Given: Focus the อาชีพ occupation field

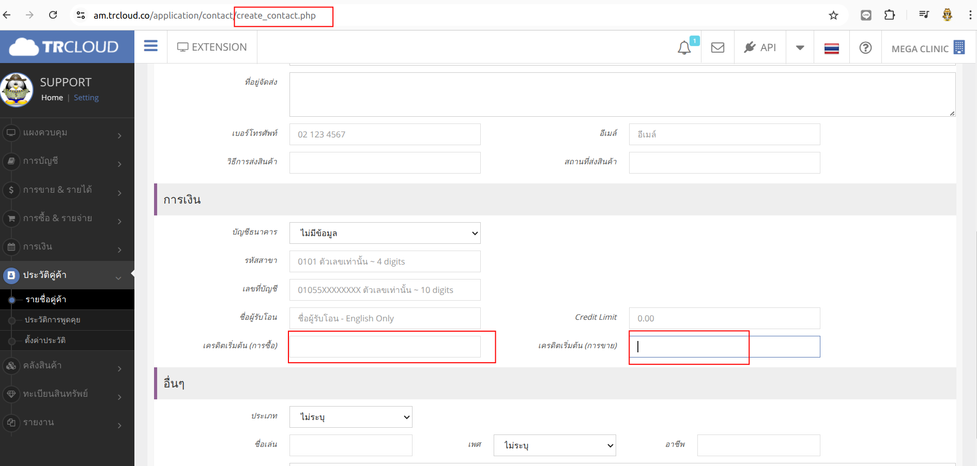Looking at the screenshot, I should [x=758, y=445].
